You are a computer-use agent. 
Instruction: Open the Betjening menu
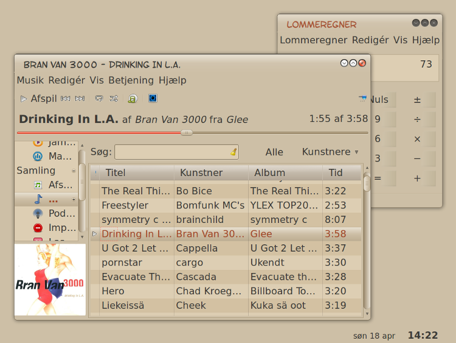[131, 80]
